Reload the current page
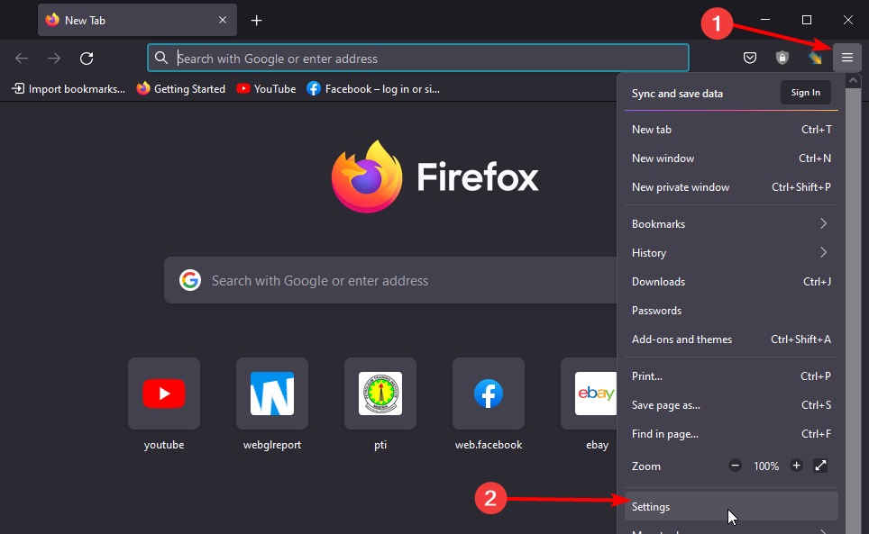The width and height of the screenshot is (869, 534). [x=87, y=59]
